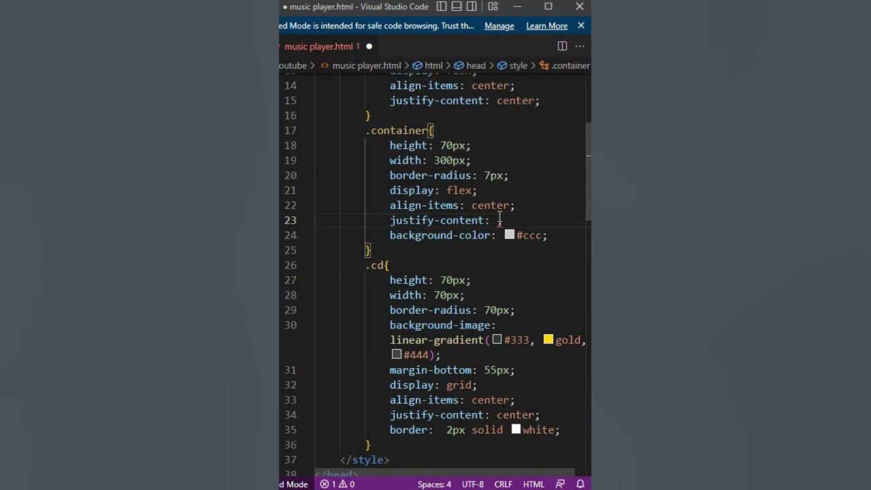Click line number 30 in the gutter
Image resolution: width=871 pixels, height=490 pixels.
[x=291, y=325]
